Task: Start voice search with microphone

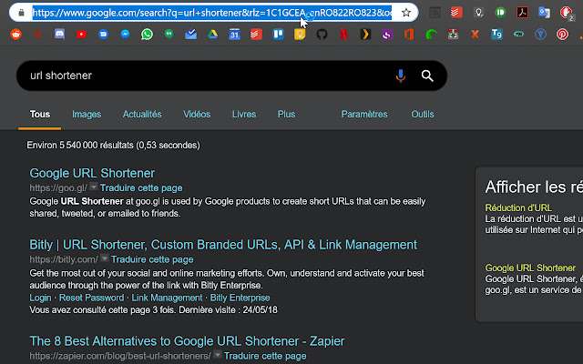Action: (x=401, y=76)
